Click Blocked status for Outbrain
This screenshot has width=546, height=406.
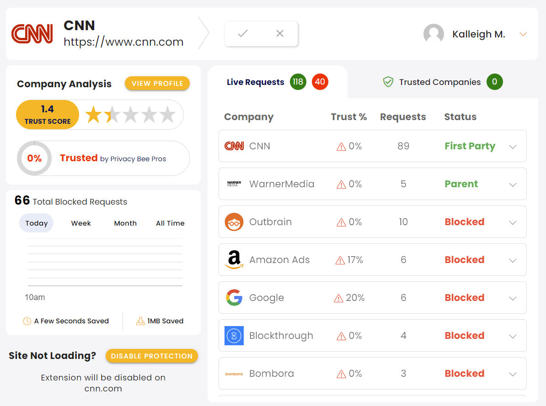465,221
